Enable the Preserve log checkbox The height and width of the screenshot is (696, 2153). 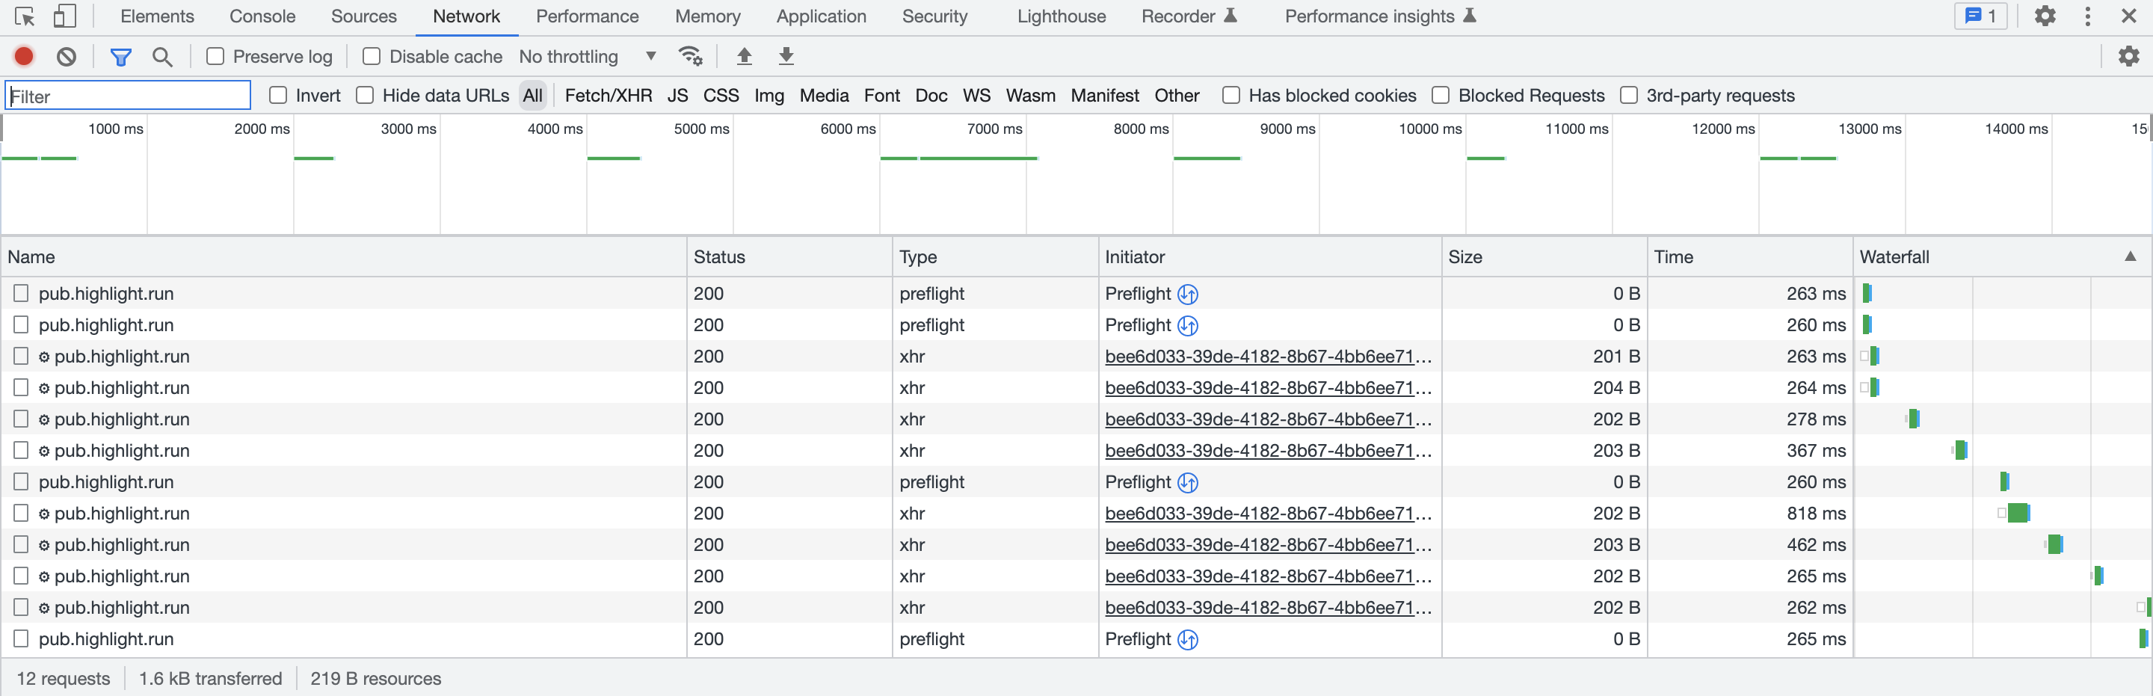[215, 56]
